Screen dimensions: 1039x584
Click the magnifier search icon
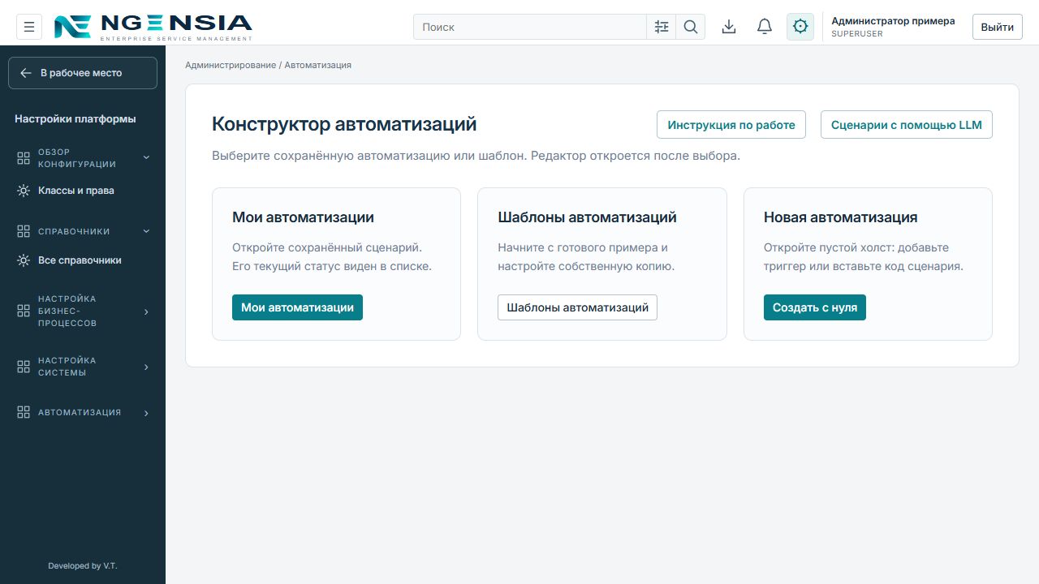(x=691, y=27)
